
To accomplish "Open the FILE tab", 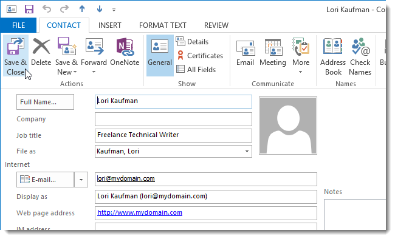I will [18, 25].
